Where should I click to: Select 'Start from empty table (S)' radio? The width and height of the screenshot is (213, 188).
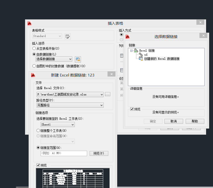coord(34,48)
